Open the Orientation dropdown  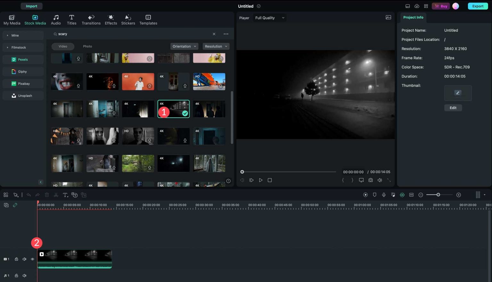tap(184, 46)
